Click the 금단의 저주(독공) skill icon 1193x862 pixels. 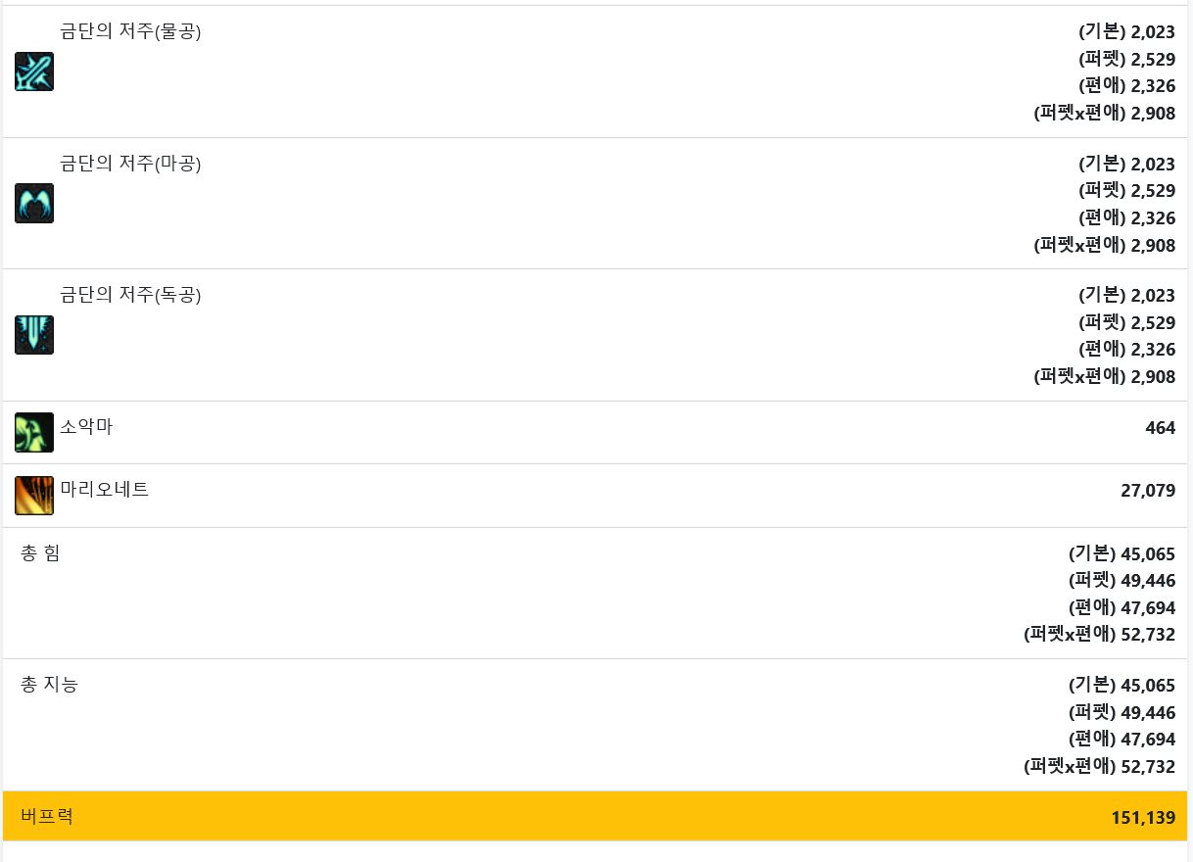[x=34, y=335]
